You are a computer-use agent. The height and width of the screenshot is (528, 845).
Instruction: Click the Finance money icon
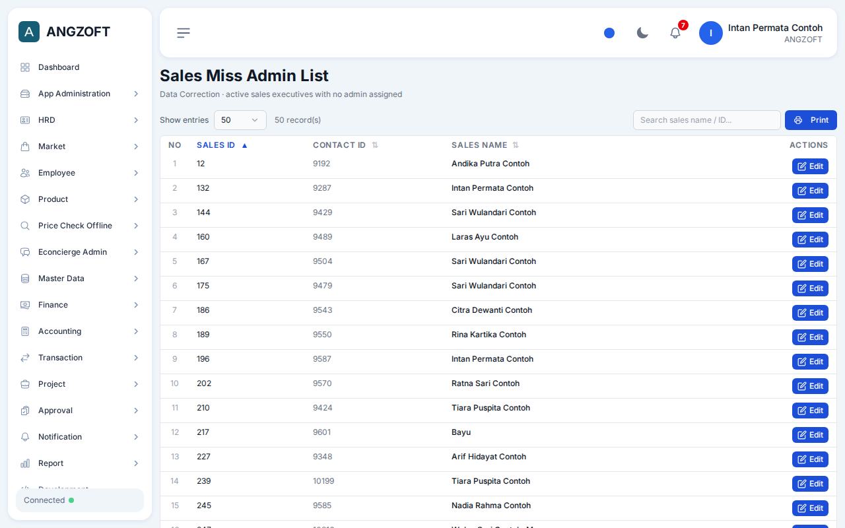[x=25, y=305]
